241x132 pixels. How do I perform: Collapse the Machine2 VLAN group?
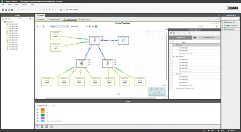point(174,45)
